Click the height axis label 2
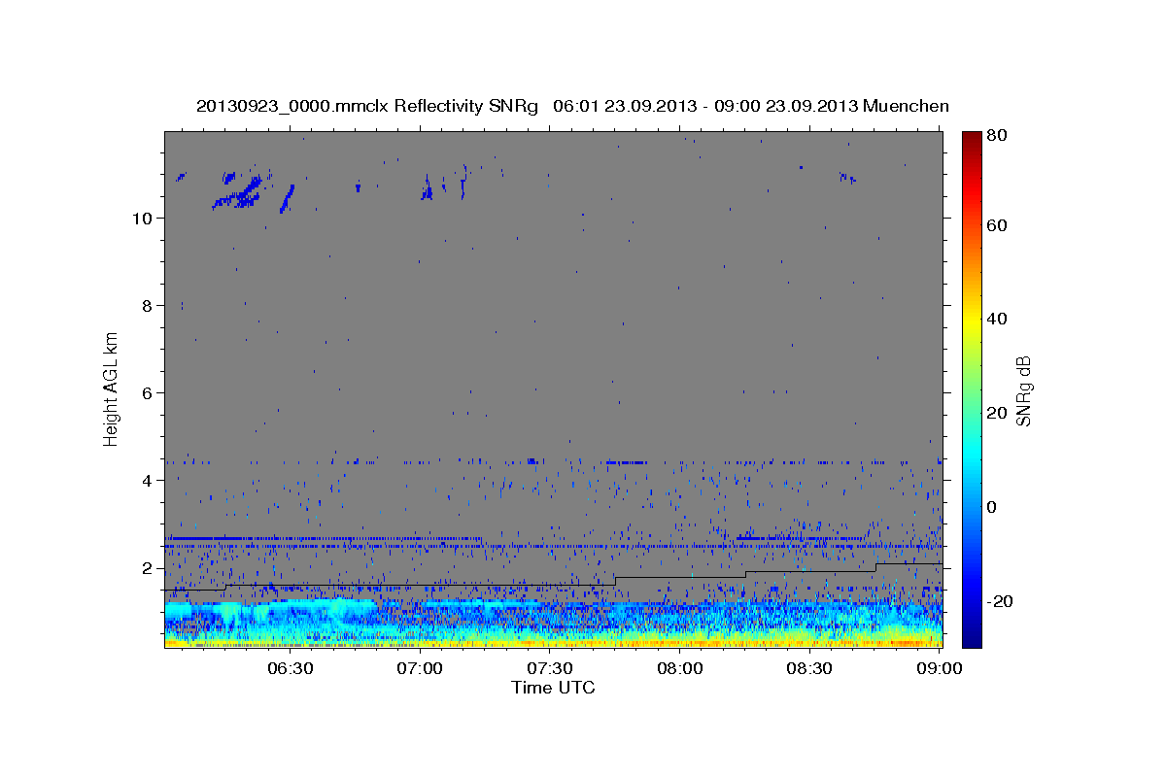This screenshot has height=777, width=1166. coord(148,567)
